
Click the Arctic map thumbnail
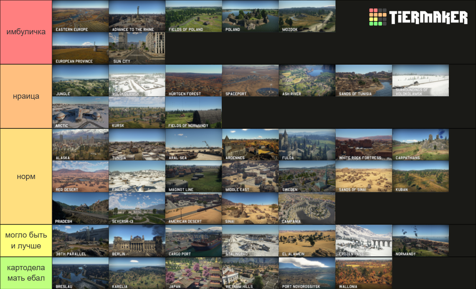(x=81, y=113)
